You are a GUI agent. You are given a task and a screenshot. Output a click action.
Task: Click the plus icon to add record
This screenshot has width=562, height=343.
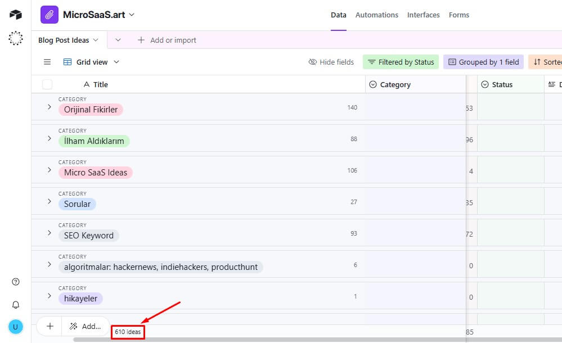coord(50,326)
